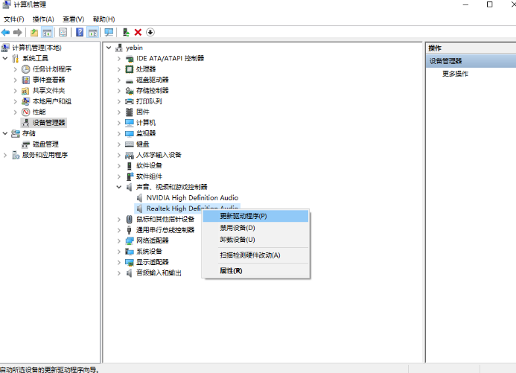Click the update driver down-arrow toolbar icon
The height and width of the screenshot is (373, 516).
[x=150, y=33]
